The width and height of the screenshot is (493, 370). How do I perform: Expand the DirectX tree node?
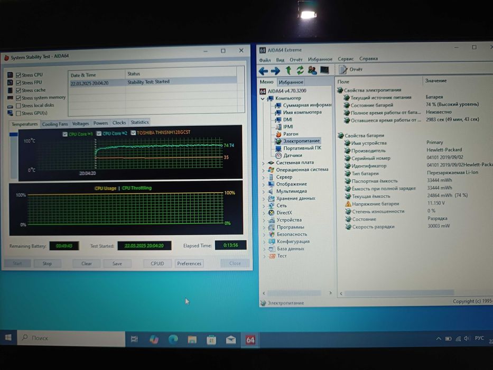pos(264,214)
